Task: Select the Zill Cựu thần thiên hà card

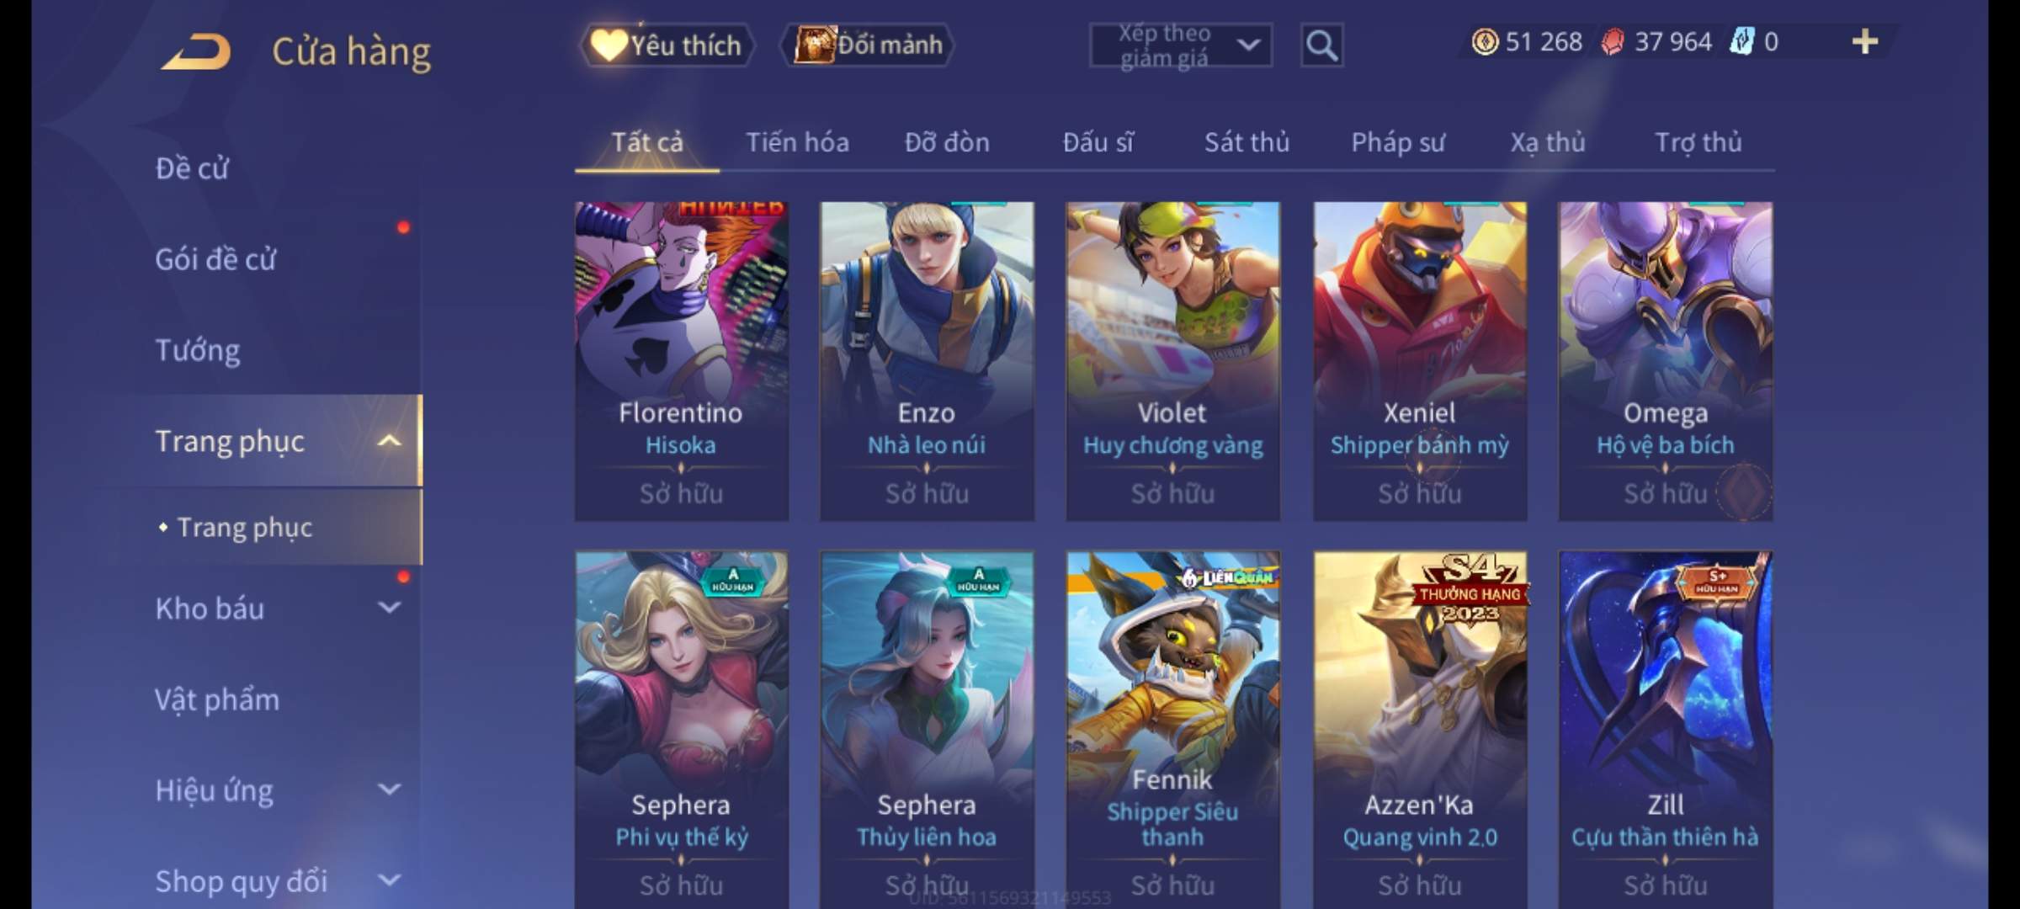Action: coord(1665,729)
